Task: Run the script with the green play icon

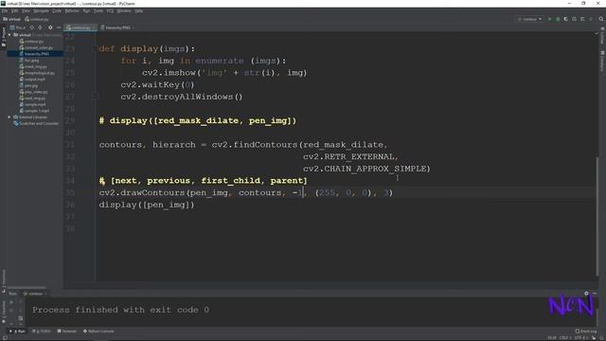Action: (x=549, y=19)
